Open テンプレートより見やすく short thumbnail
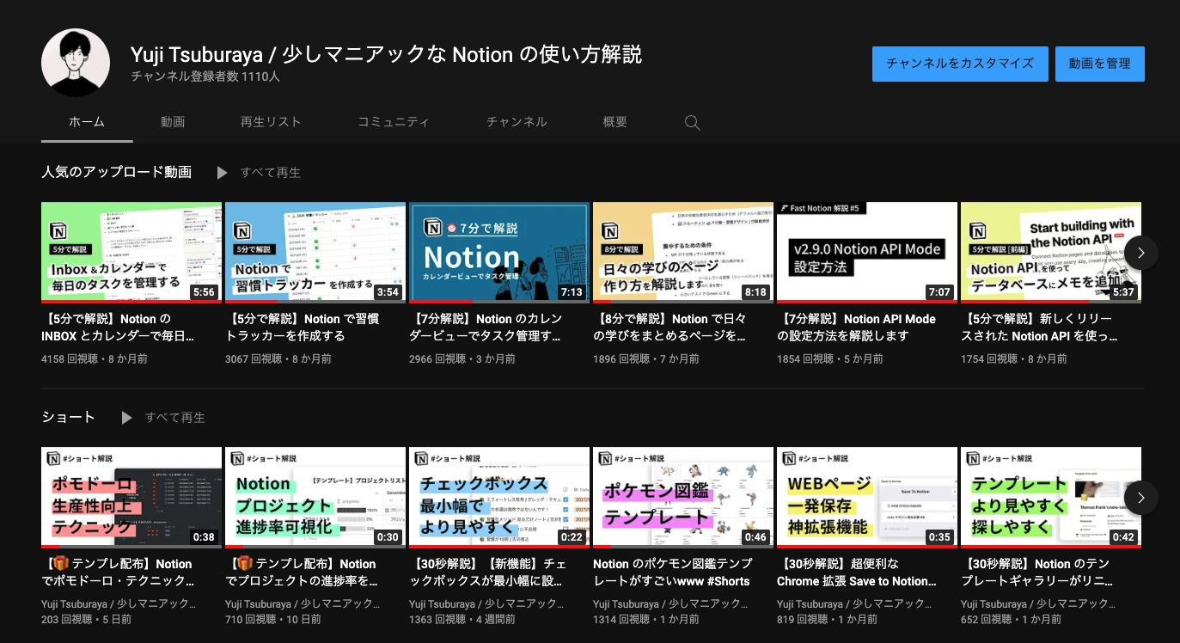 [1051, 498]
